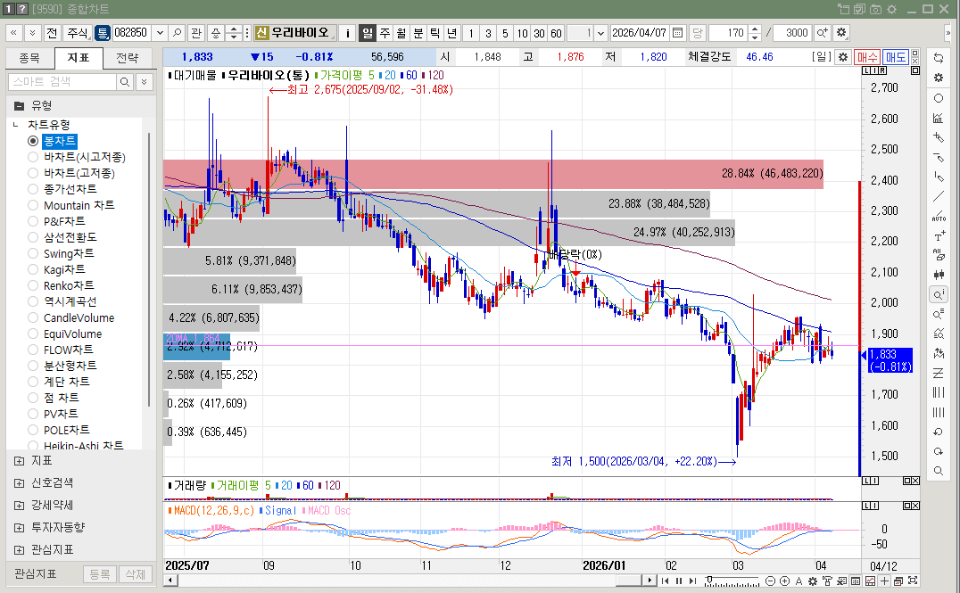Screen dimensions: 960x593
Task: Switch to the 전략 tab
Action: click(128, 58)
